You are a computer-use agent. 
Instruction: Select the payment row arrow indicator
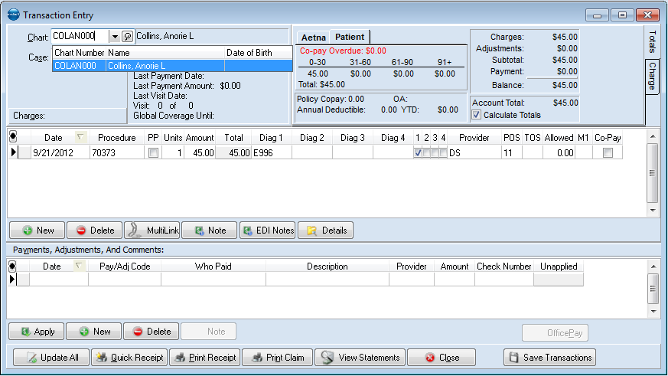click(x=12, y=280)
